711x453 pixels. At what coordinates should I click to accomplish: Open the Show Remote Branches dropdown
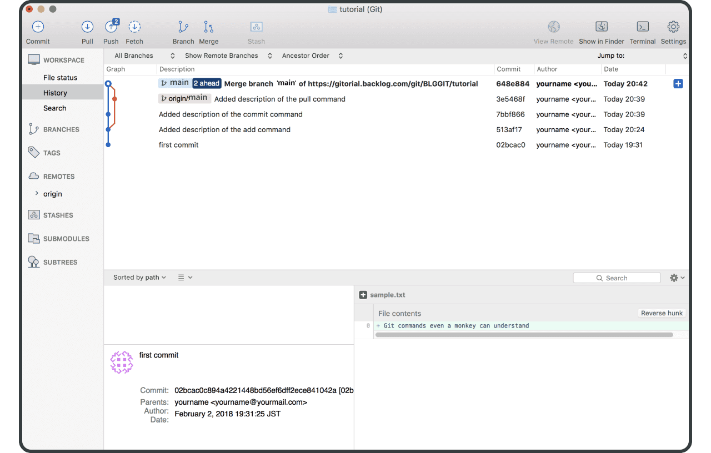[228, 56]
